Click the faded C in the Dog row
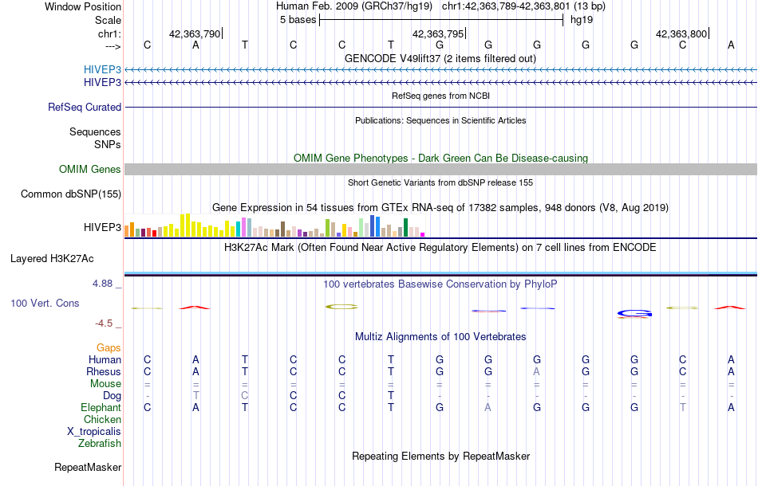758x486 pixels. (x=245, y=396)
